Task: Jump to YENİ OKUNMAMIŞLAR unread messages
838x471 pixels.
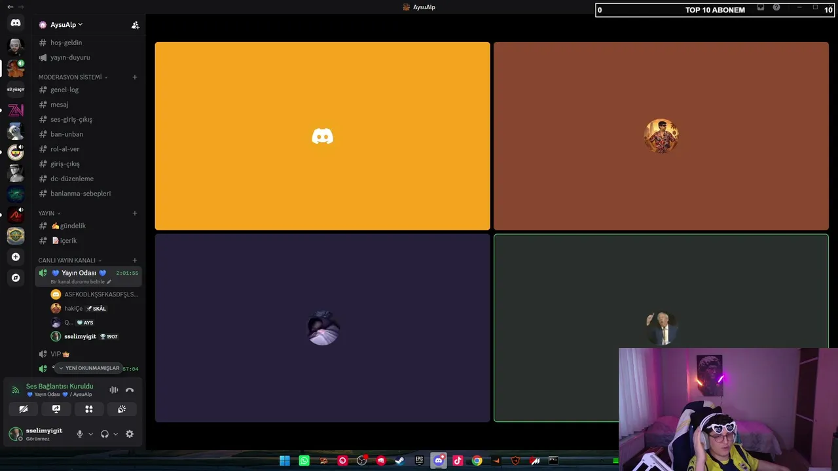Action: (x=89, y=368)
